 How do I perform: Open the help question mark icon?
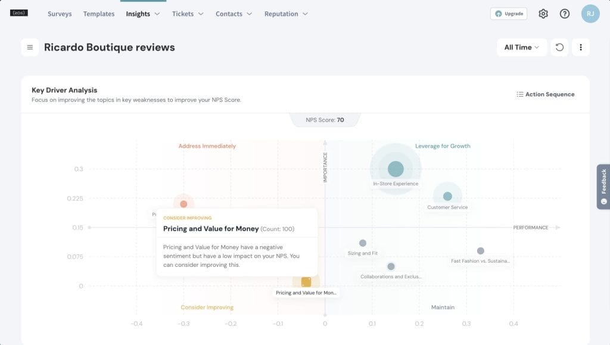564,13
